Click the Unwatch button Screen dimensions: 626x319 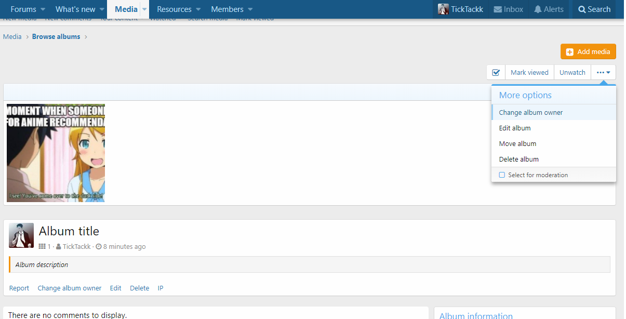pyautogui.click(x=572, y=72)
